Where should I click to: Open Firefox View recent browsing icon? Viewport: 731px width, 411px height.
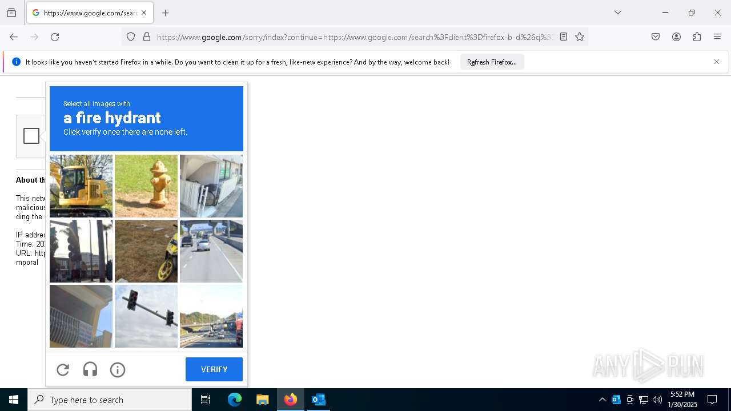point(11,13)
